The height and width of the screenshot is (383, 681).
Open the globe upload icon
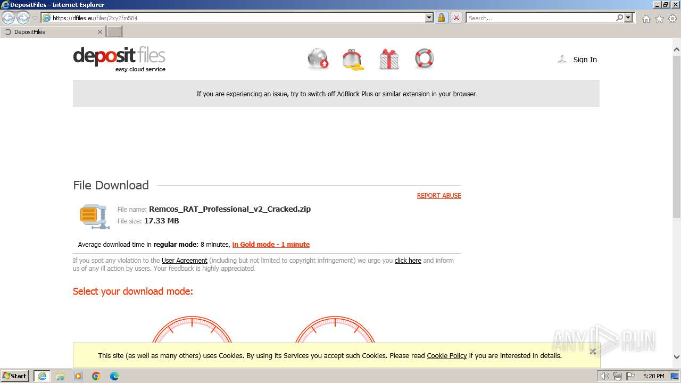318,59
